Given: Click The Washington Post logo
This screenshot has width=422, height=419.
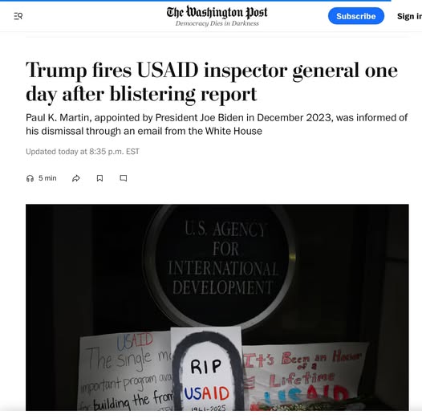Looking at the screenshot, I should pyautogui.click(x=217, y=12).
